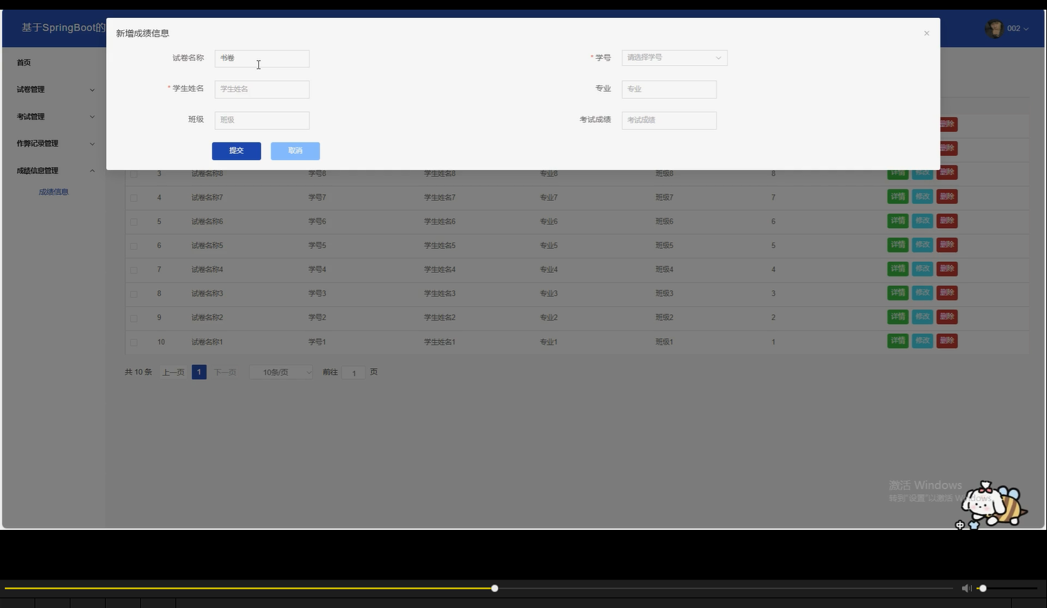
Task: Go to the 上一页 previous page
Action: pos(173,372)
